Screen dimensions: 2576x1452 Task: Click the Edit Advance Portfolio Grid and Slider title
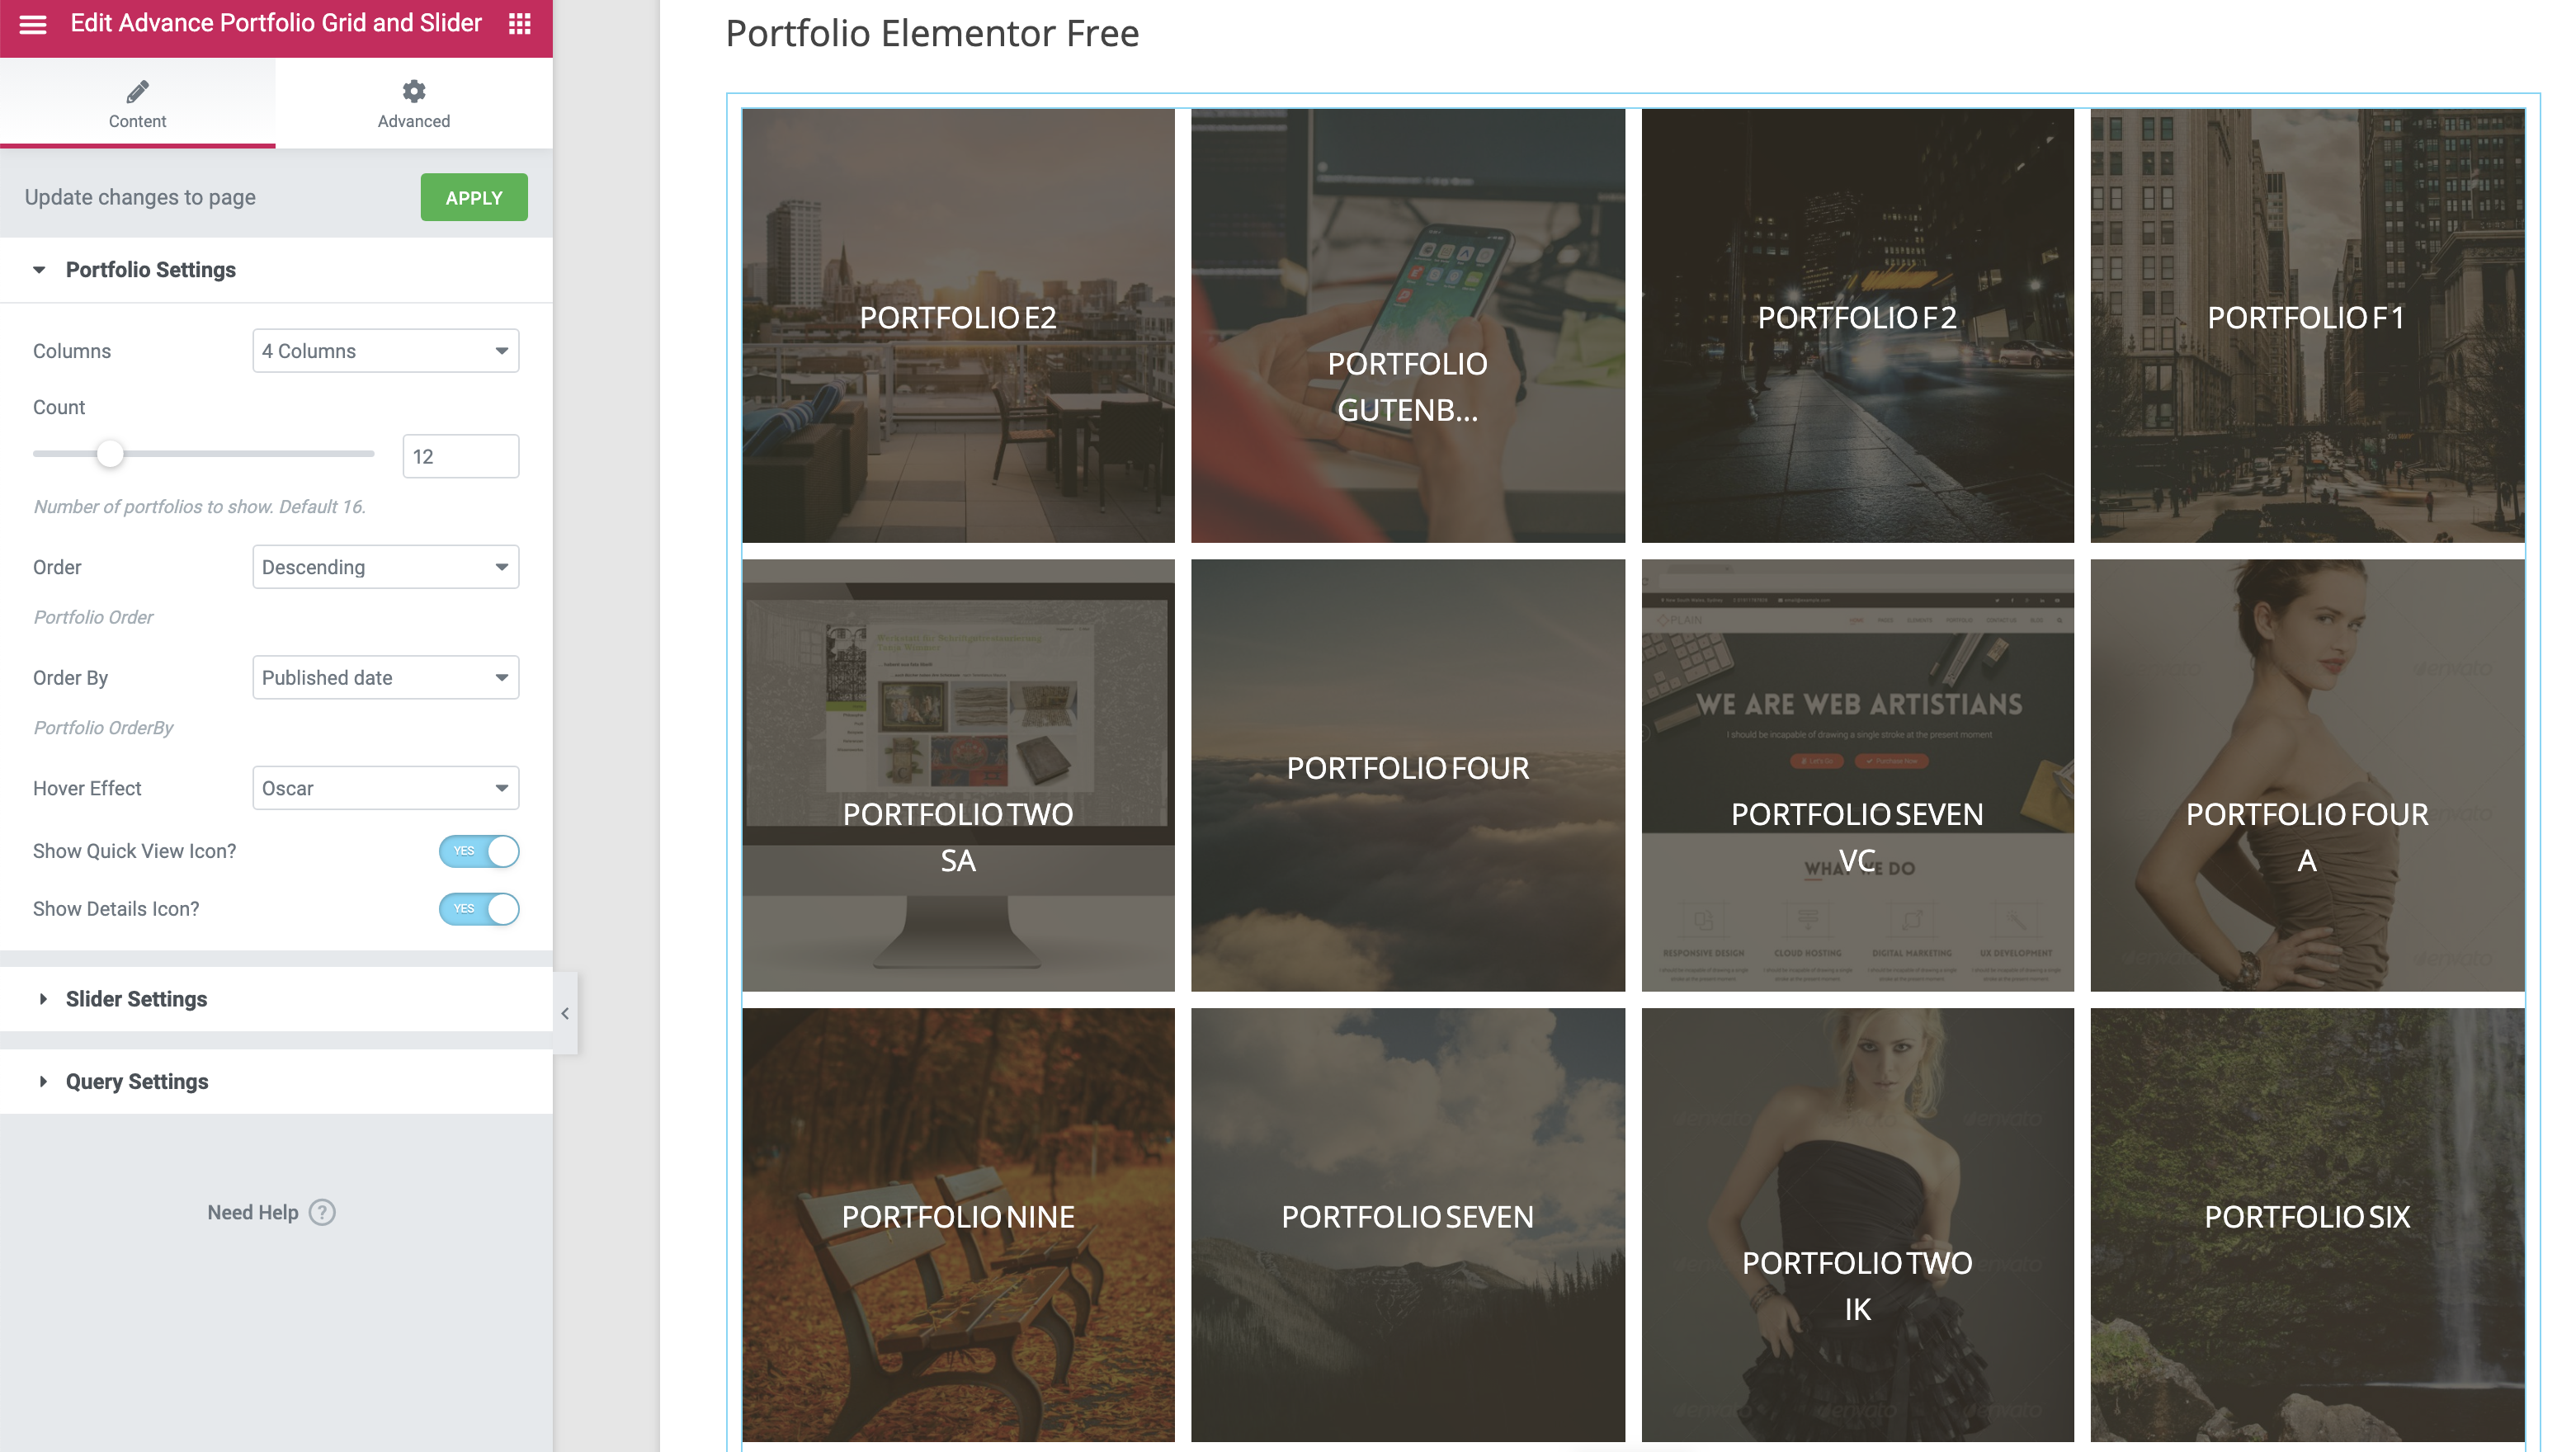coord(276,23)
